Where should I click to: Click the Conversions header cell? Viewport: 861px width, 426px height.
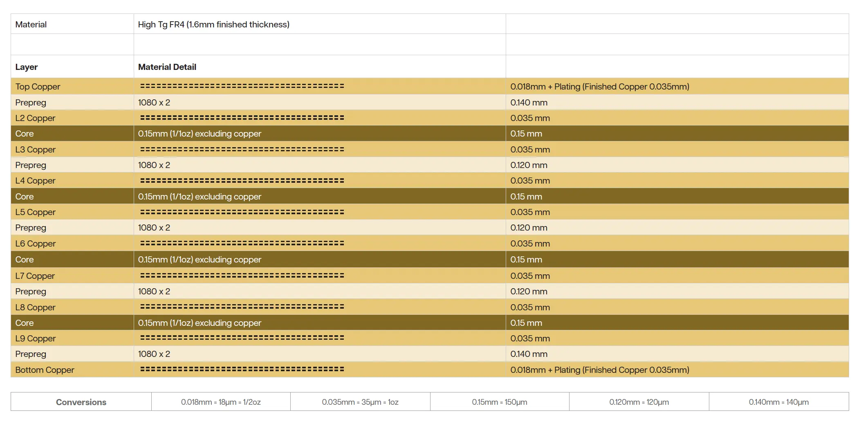tap(81, 402)
